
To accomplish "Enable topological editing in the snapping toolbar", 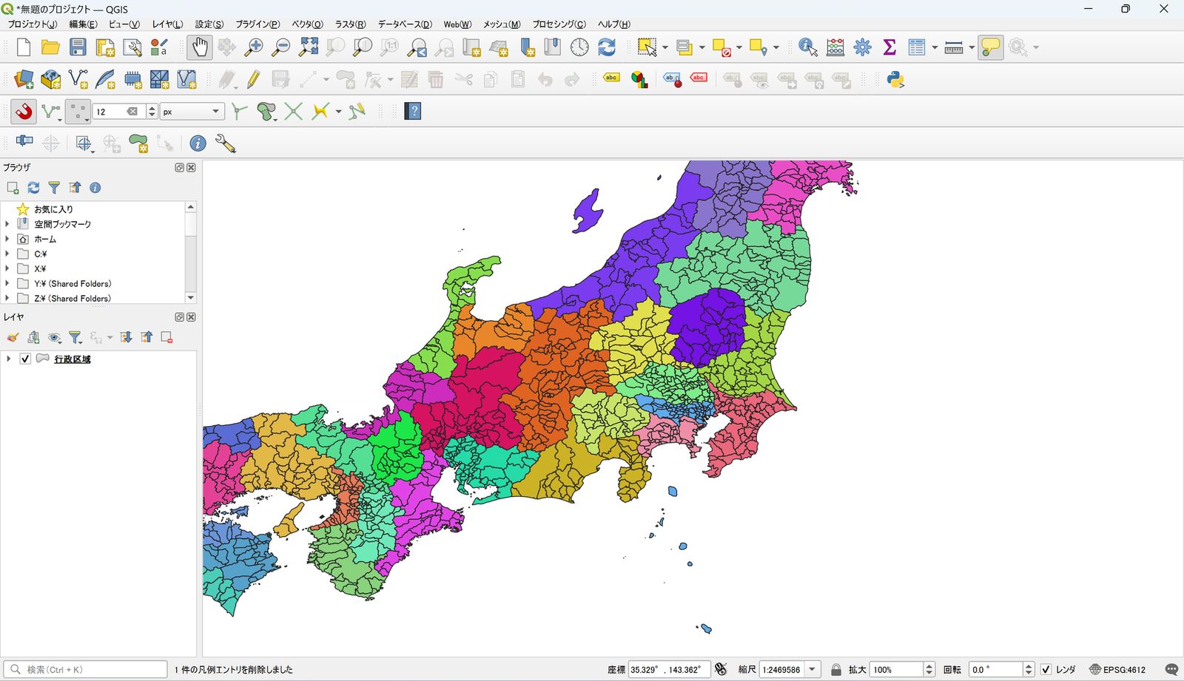I will pyautogui.click(x=238, y=112).
